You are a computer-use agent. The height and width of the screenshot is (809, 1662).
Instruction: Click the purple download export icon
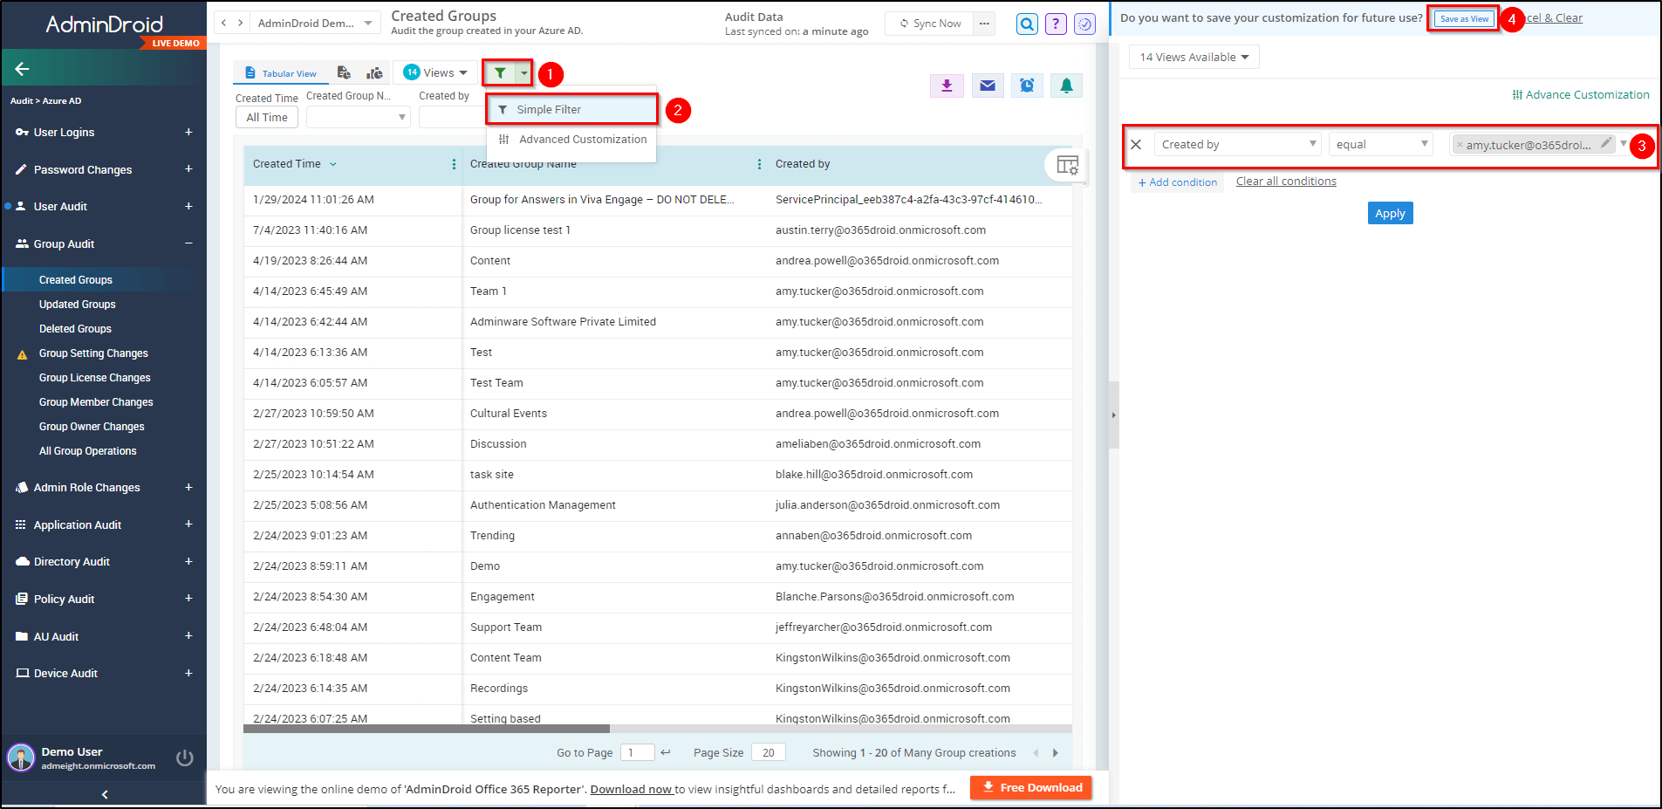947,86
